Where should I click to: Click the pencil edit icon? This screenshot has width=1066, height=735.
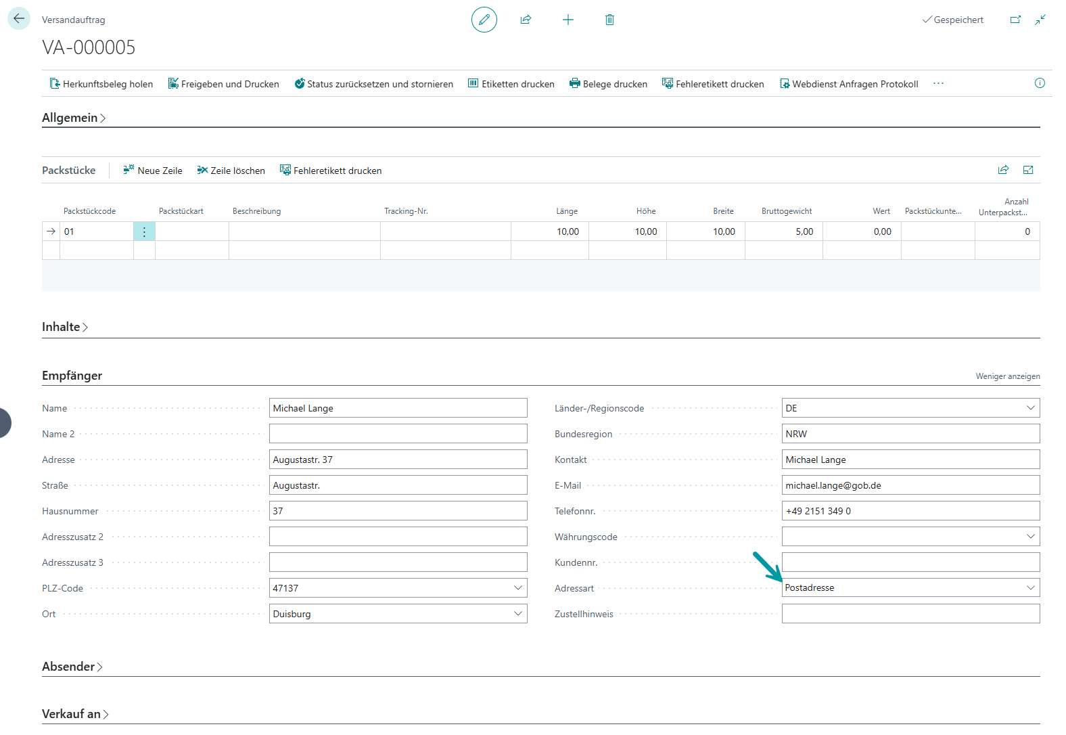(x=484, y=20)
